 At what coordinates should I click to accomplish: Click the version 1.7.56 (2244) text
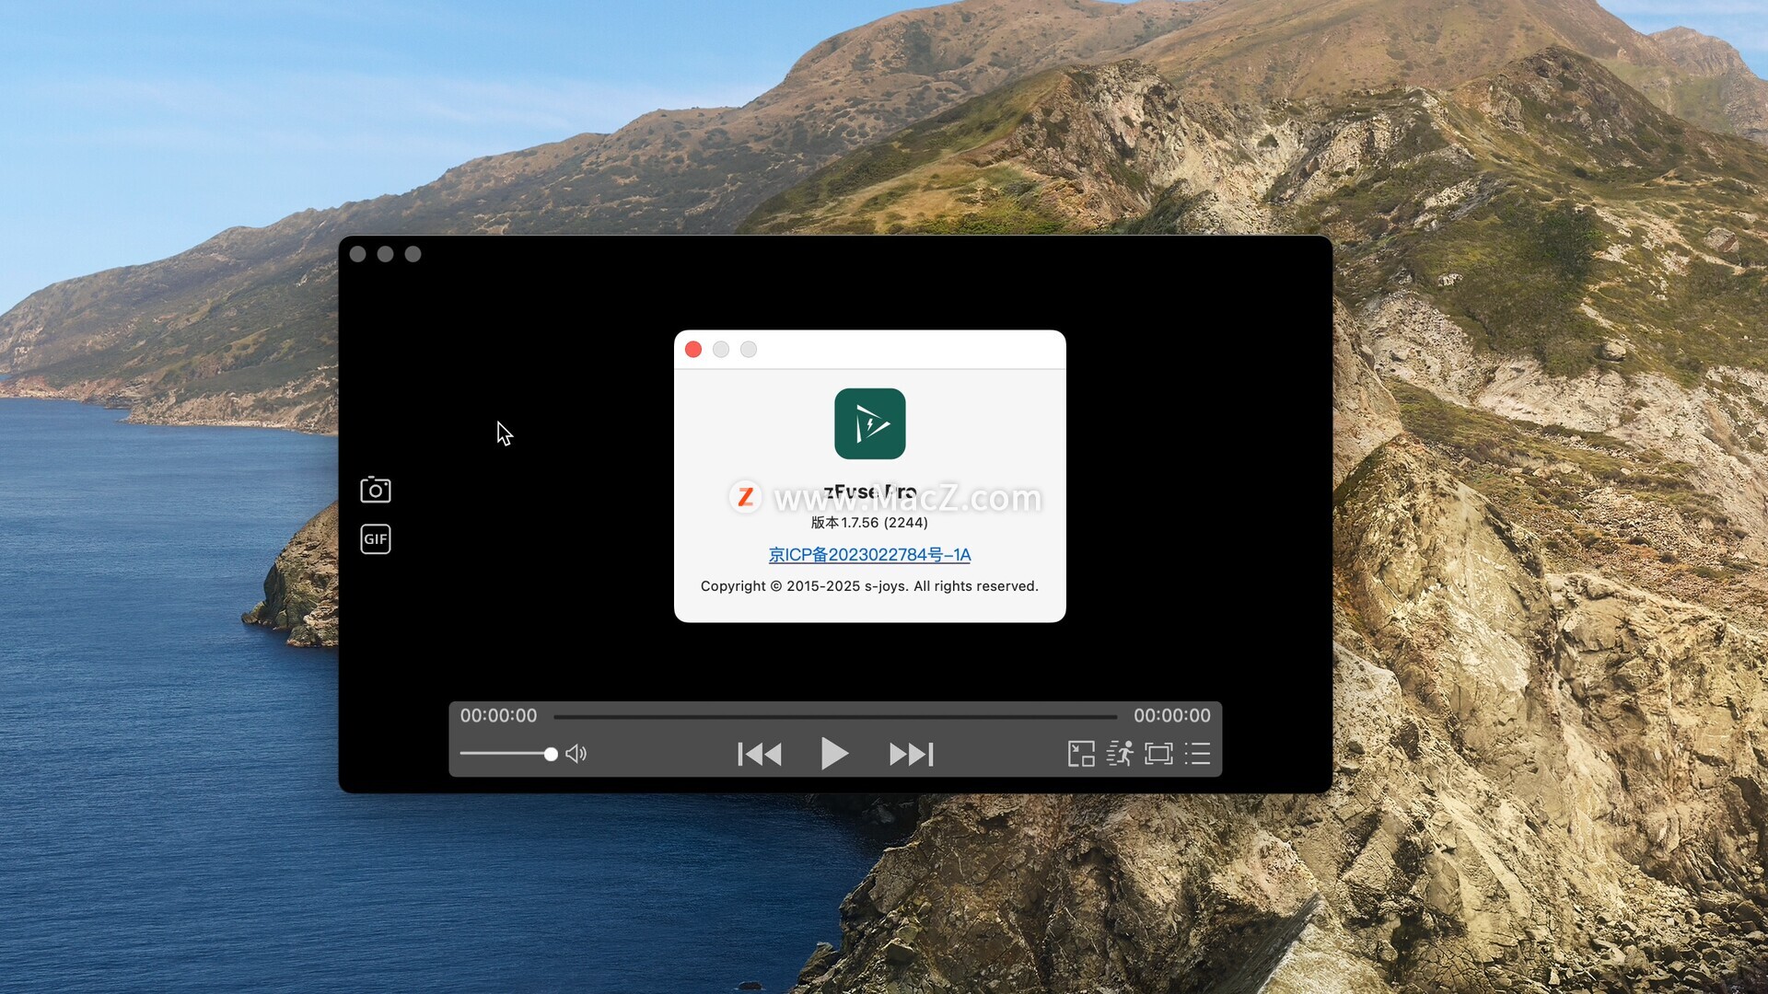click(x=869, y=523)
